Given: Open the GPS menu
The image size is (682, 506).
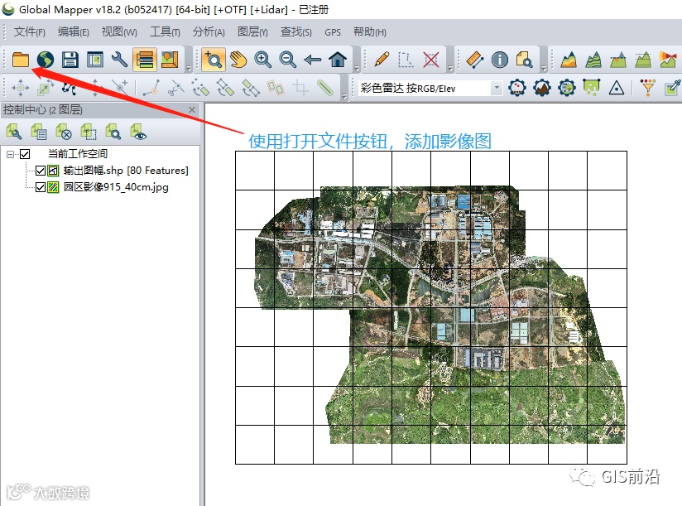Looking at the screenshot, I should 333,32.
